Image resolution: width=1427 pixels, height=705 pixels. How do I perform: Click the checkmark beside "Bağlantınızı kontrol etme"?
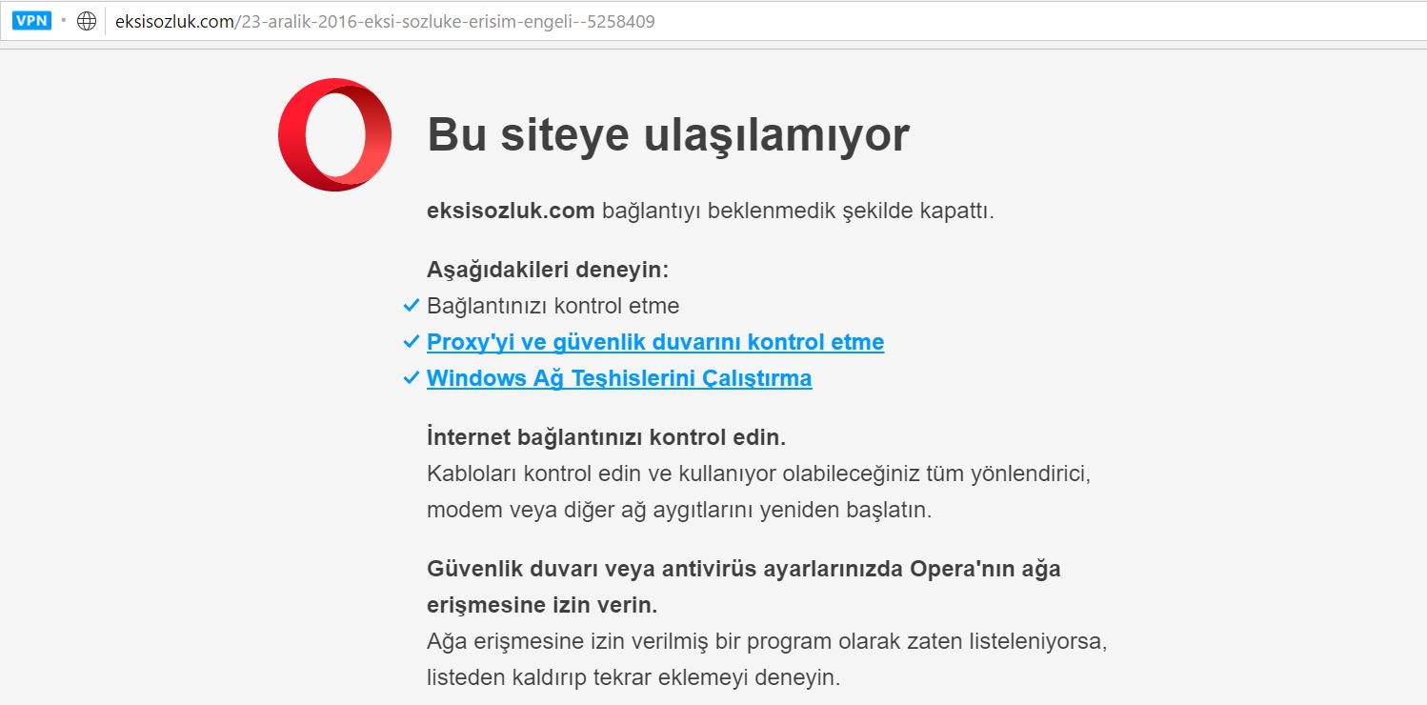[412, 306]
